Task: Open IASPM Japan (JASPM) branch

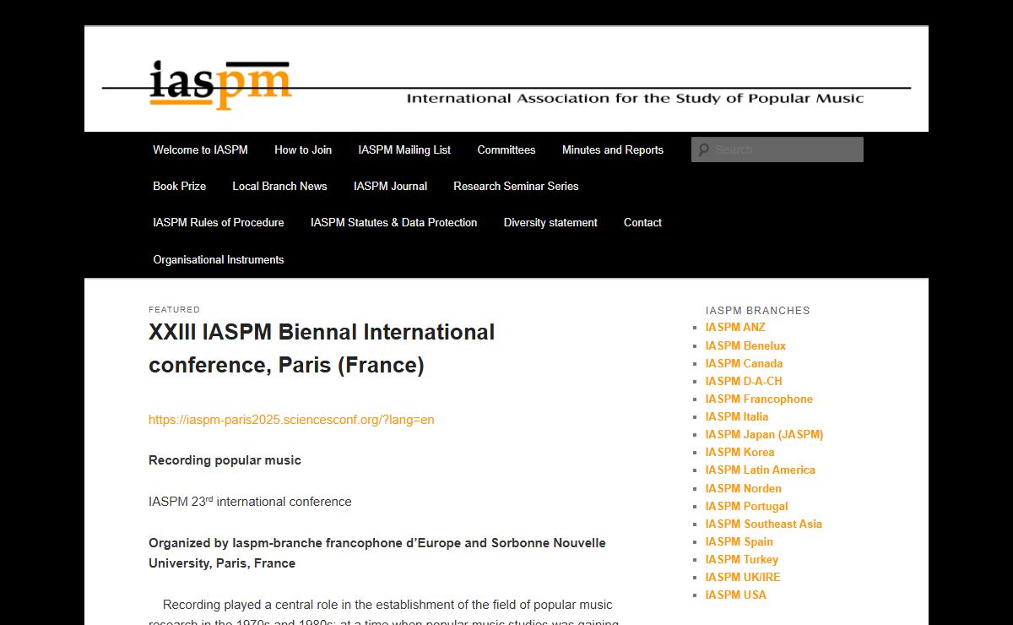Action: click(x=764, y=434)
